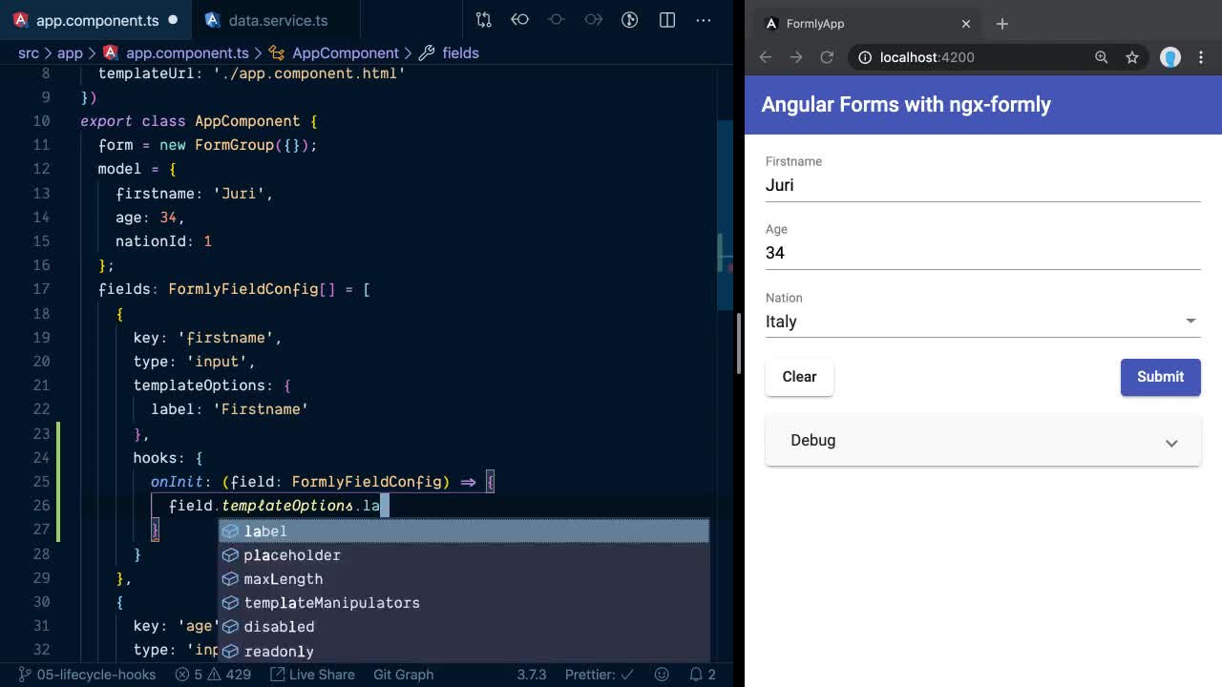Open the errors and warnings count
The image size is (1222, 687).
(x=213, y=675)
